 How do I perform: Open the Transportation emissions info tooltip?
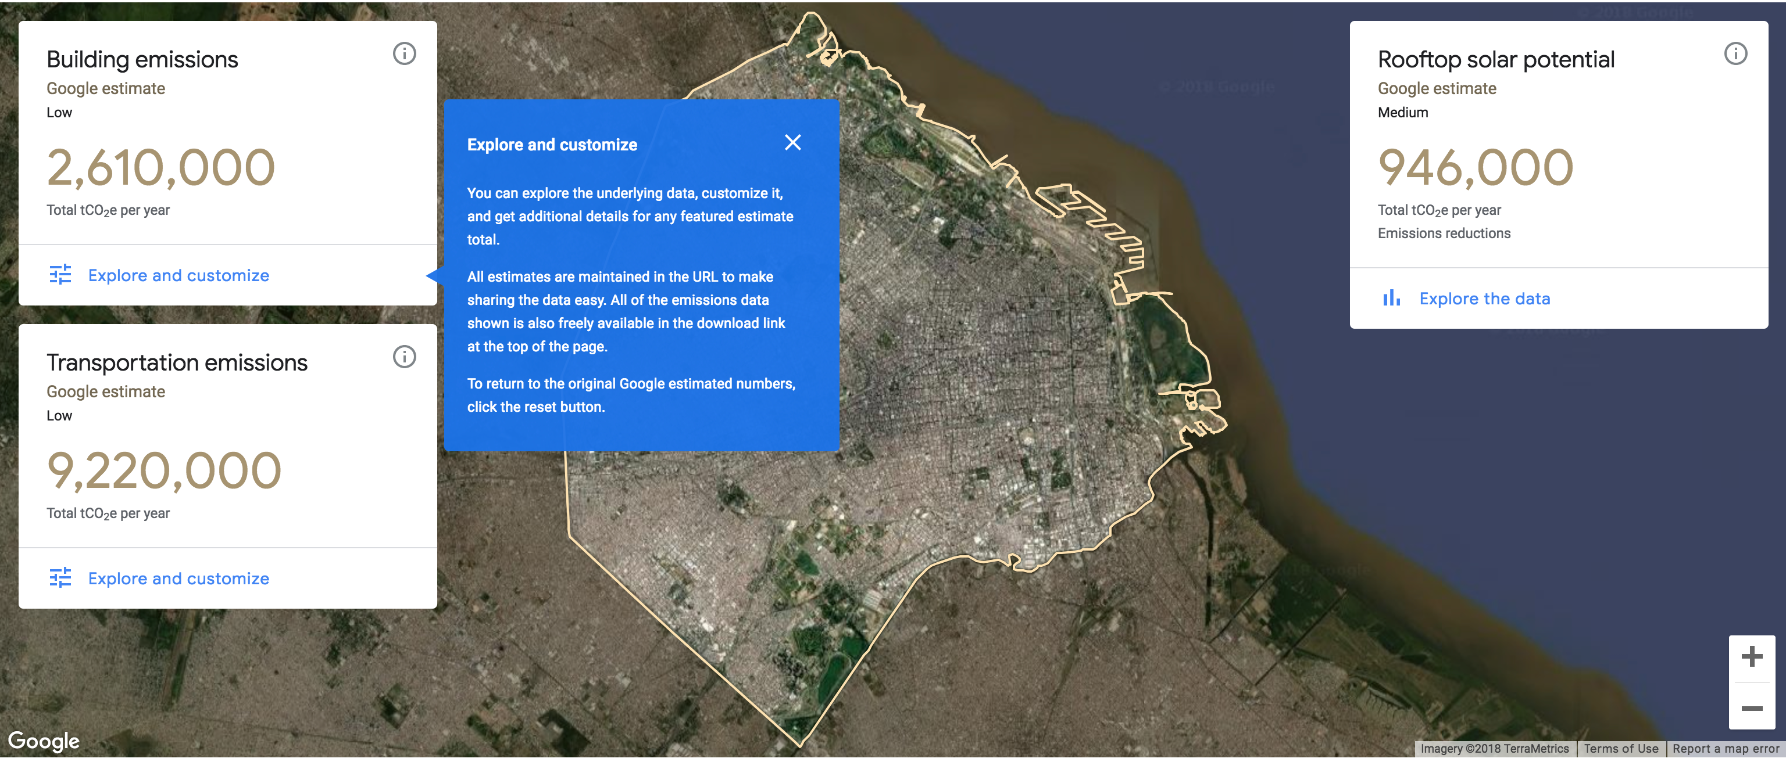404,357
